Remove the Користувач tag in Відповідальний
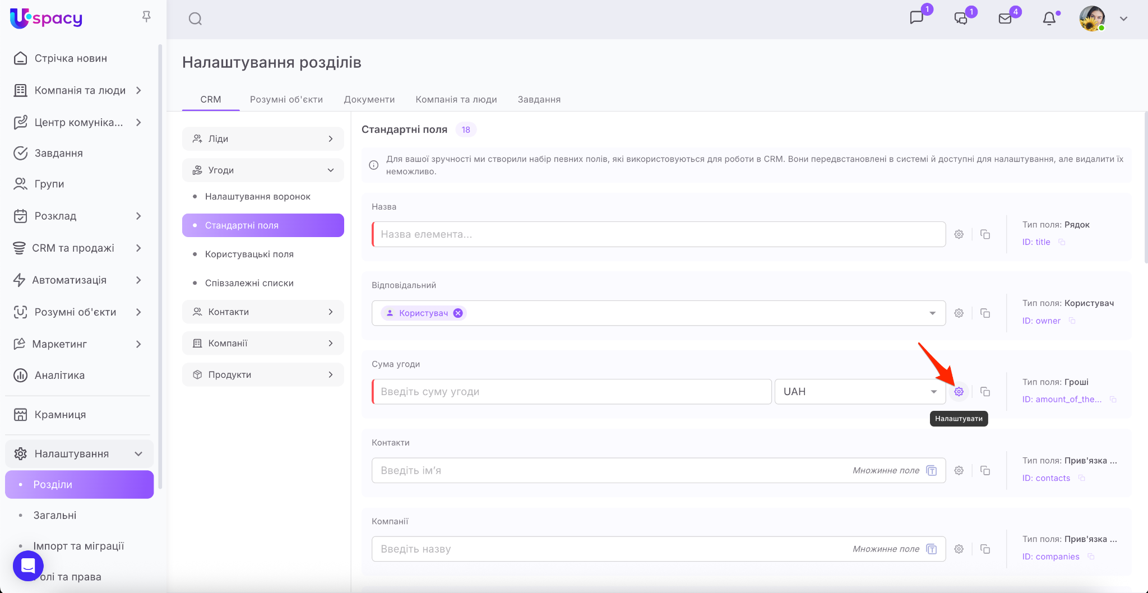This screenshot has width=1148, height=593. click(x=458, y=313)
